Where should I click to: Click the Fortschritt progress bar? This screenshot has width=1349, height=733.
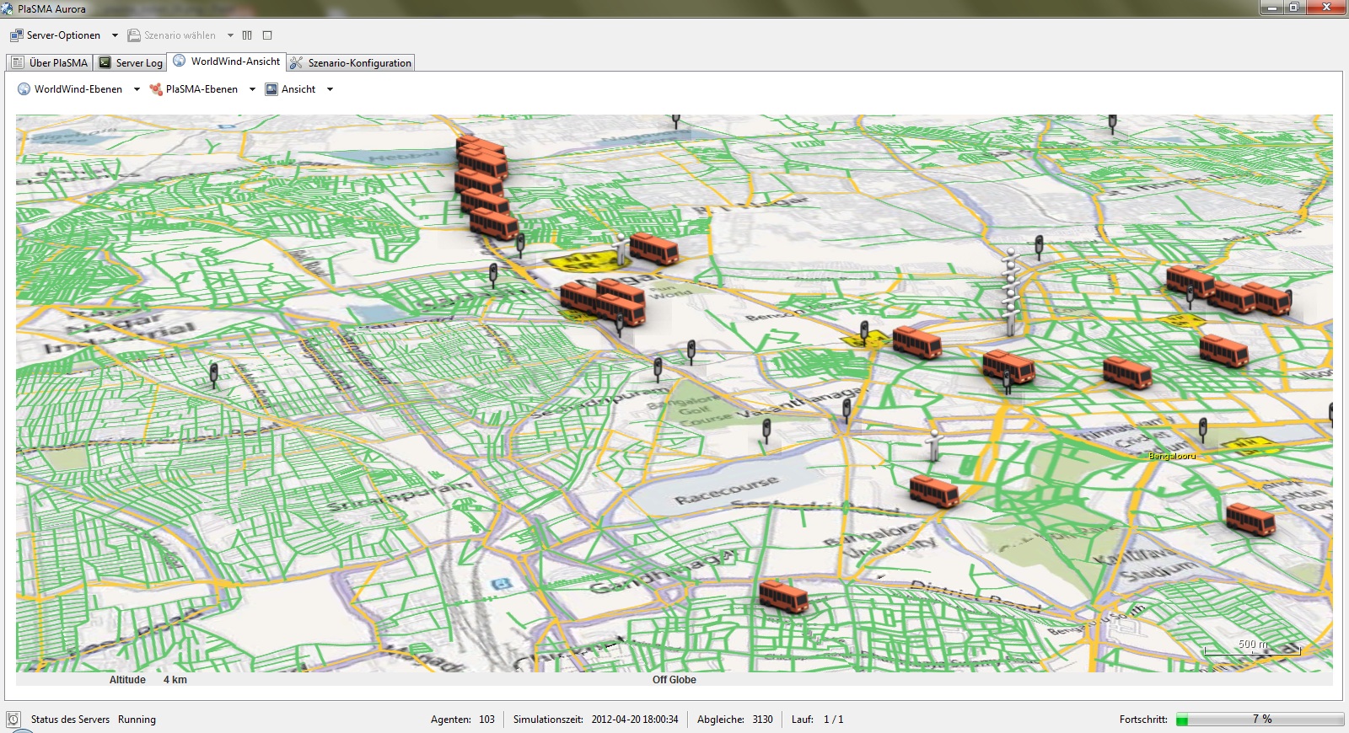click(1260, 720)
